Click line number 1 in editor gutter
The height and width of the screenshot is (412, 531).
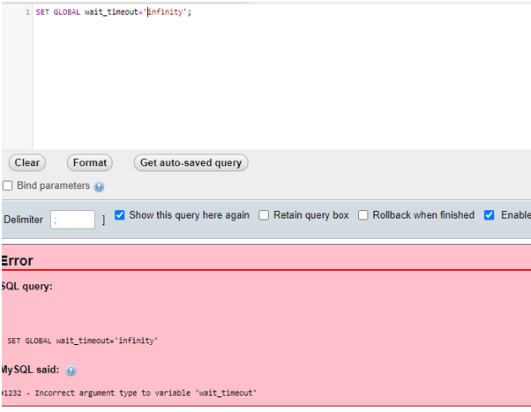27,12
